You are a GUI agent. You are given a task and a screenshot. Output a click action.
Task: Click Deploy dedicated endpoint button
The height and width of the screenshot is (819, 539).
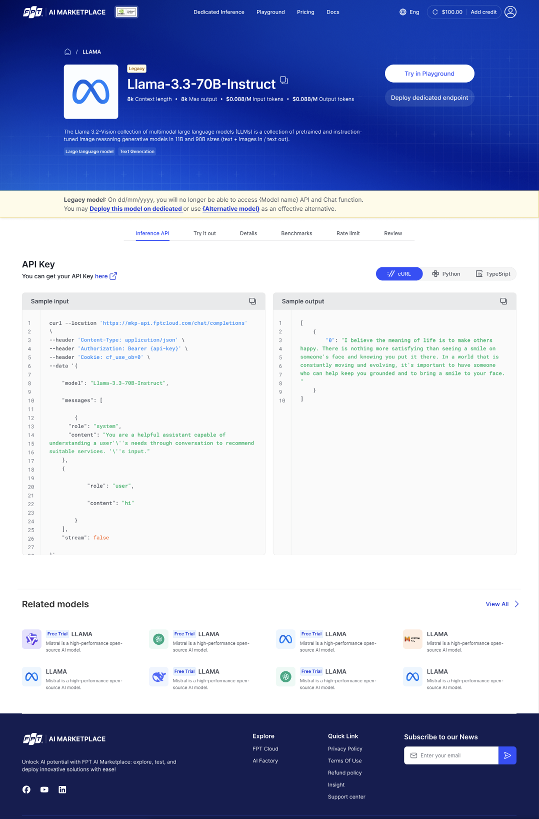429,98
